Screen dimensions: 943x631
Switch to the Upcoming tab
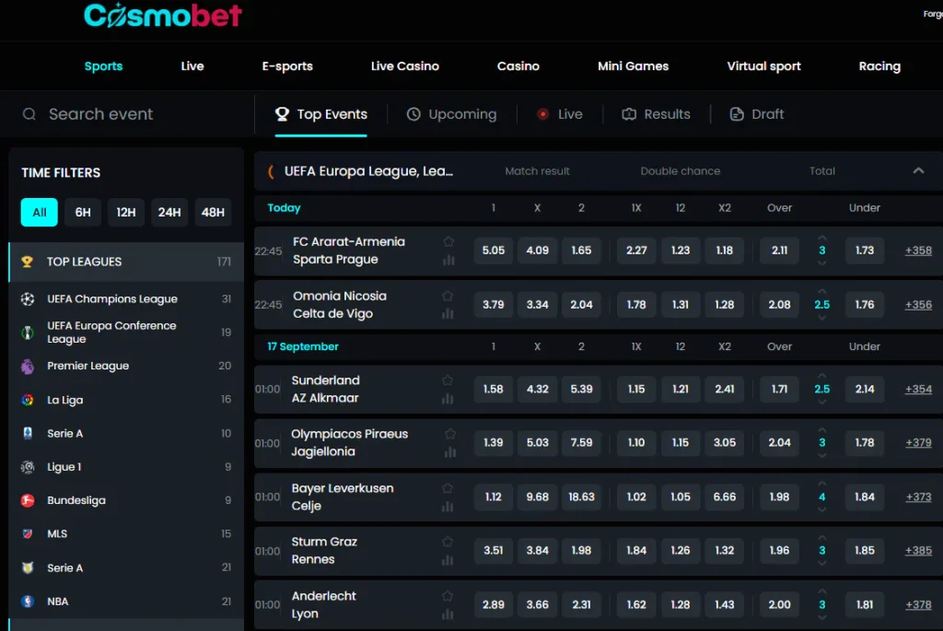point(451,114)
